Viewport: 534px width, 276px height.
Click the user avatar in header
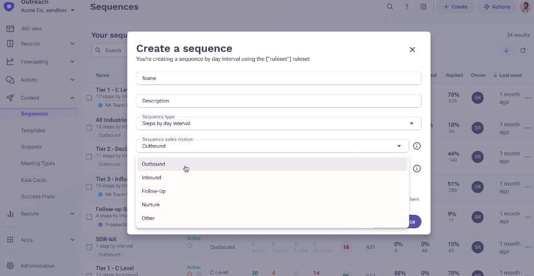pyautogui.click(x=526, y=7)
